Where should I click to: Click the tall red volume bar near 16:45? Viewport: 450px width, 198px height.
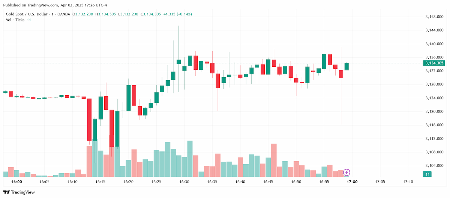274,160
